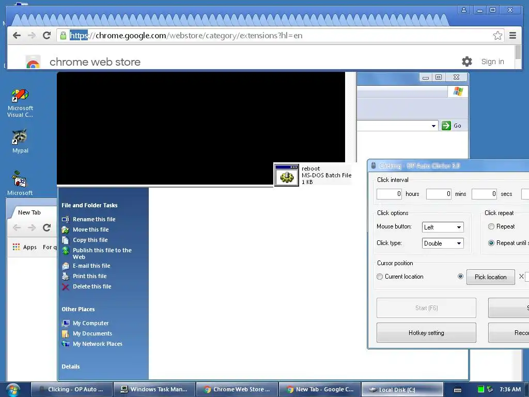
Task: Click Move this file icon
Action: (66, 230)
